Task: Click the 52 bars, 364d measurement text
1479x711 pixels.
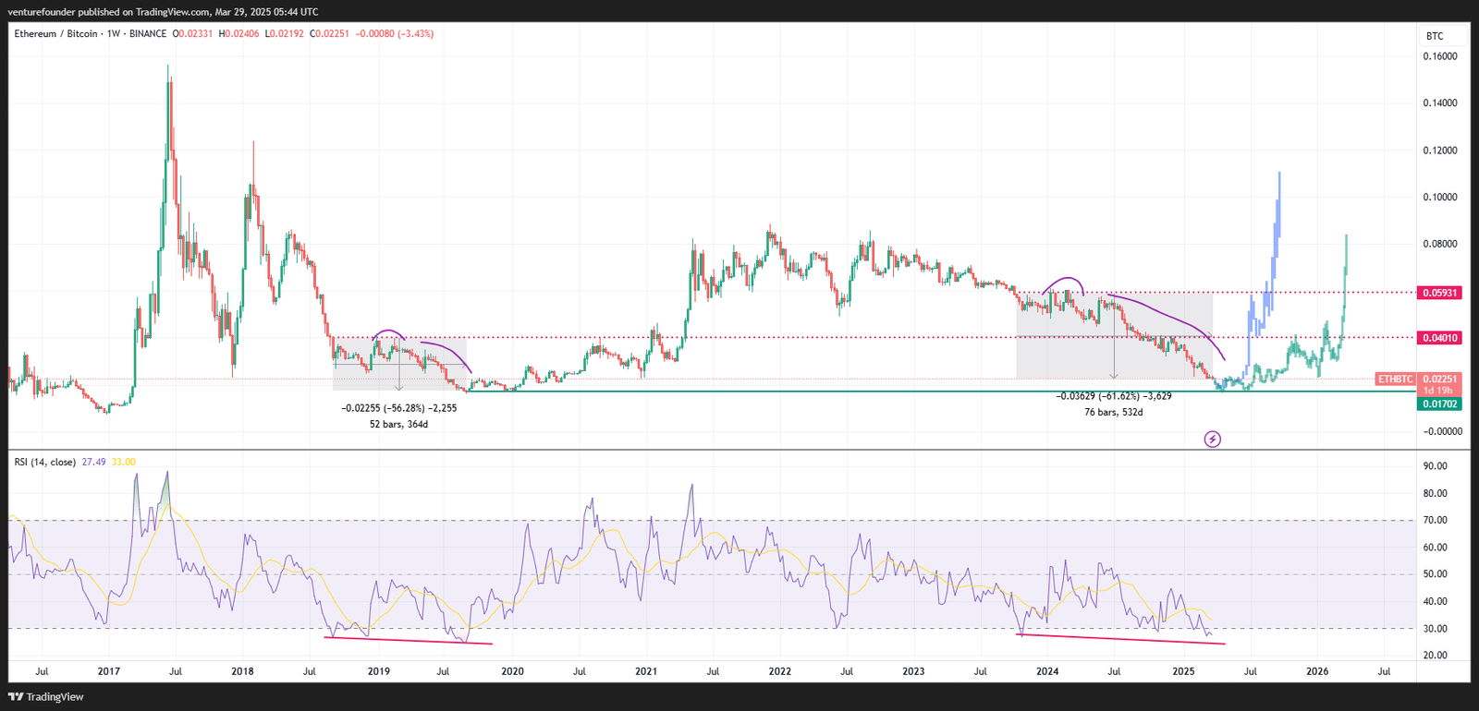Action: tap(398, 424)
